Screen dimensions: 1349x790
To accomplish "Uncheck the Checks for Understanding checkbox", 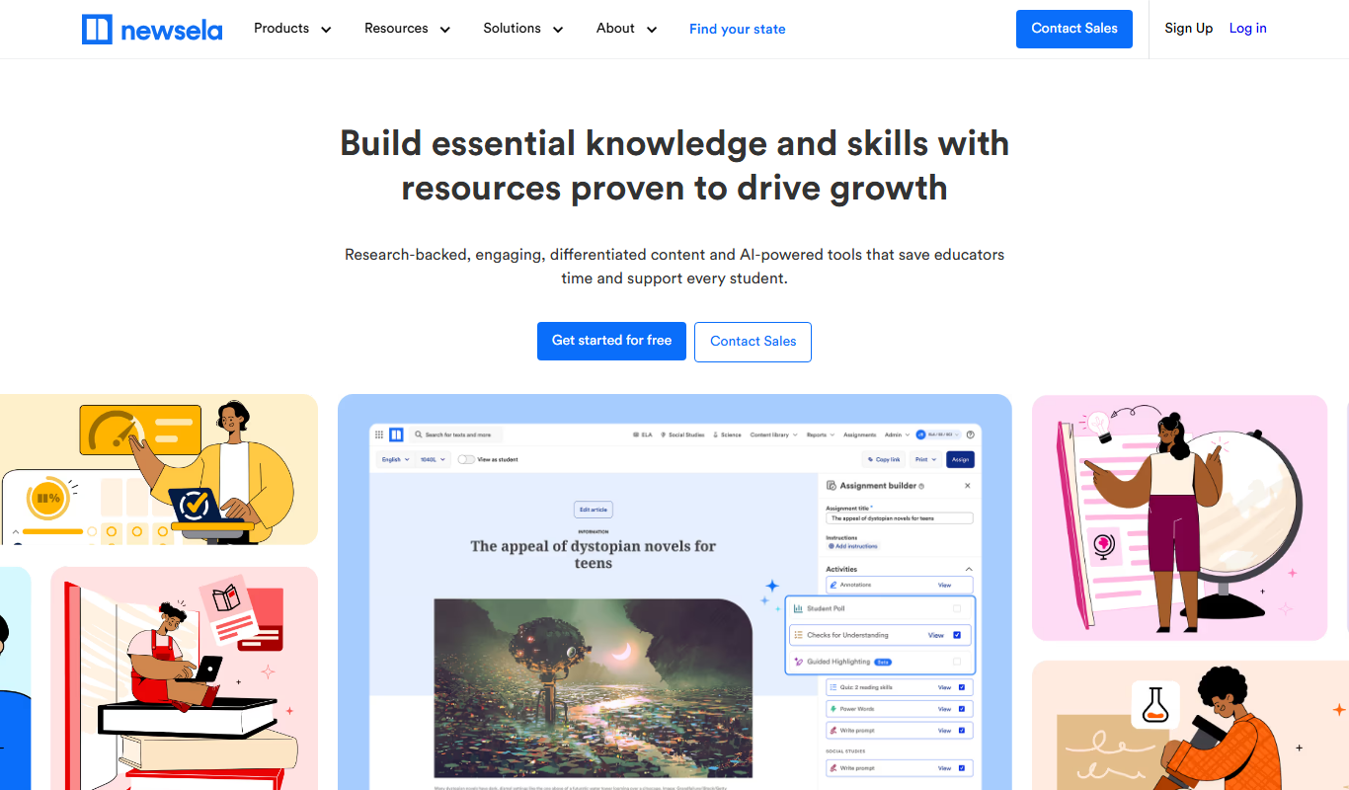I will (x=957, y=635).
